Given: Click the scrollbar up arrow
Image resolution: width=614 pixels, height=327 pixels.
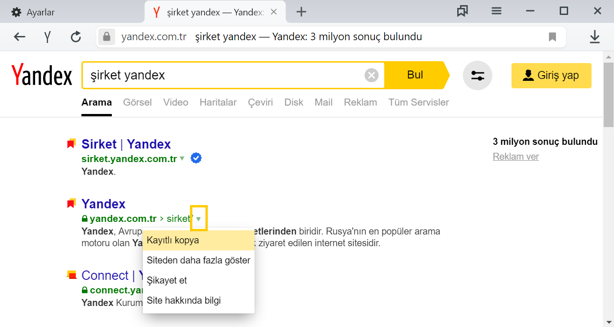Looking at the screenshot, I should [x=608, y=57].
